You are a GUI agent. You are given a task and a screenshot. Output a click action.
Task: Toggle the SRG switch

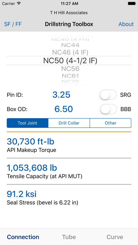(x=108, y=95)
